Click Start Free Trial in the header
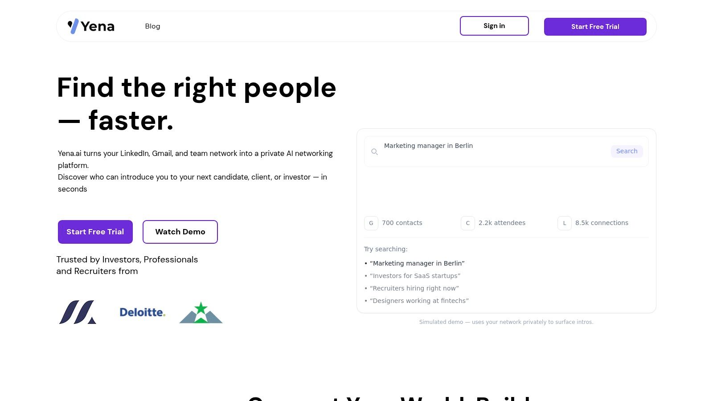This screenshot has width=713, height=401. coord(595,27)
